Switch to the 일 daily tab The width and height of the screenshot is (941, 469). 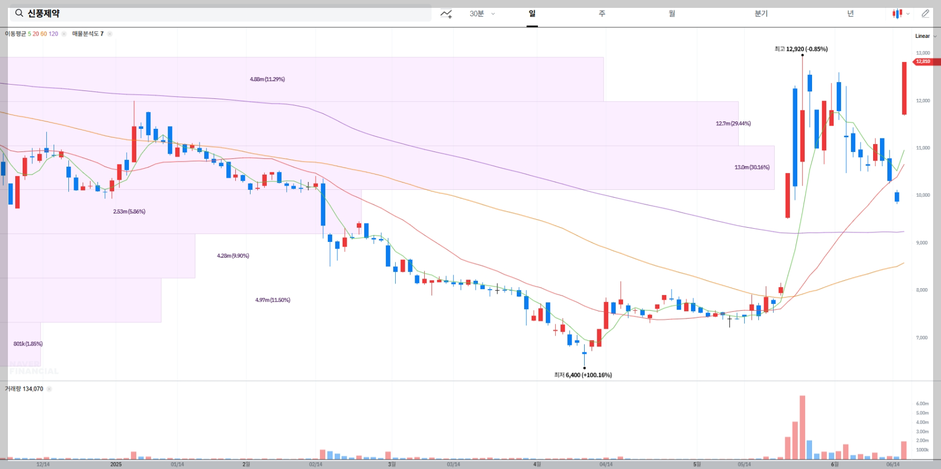(532, 14)
